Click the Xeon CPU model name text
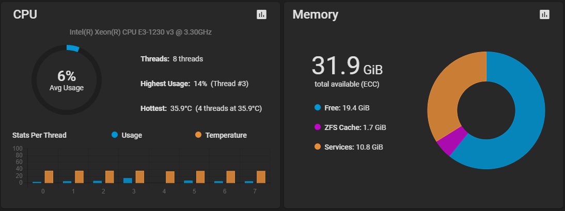 (x=140, y=32)
